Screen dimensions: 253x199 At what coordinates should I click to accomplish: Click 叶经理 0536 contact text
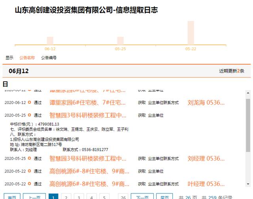tap(206, 184)
